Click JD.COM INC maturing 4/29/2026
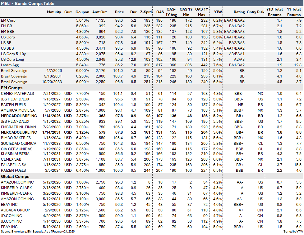The image size is (304, 235). [x=12, y=216]
